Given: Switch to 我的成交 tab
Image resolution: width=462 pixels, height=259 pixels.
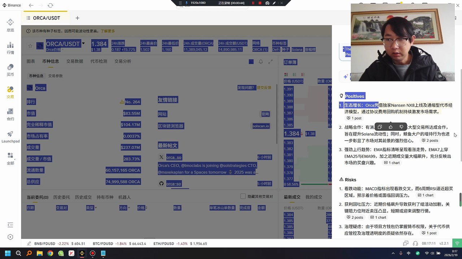Looking at the screenshot, I should click(314, 197).
